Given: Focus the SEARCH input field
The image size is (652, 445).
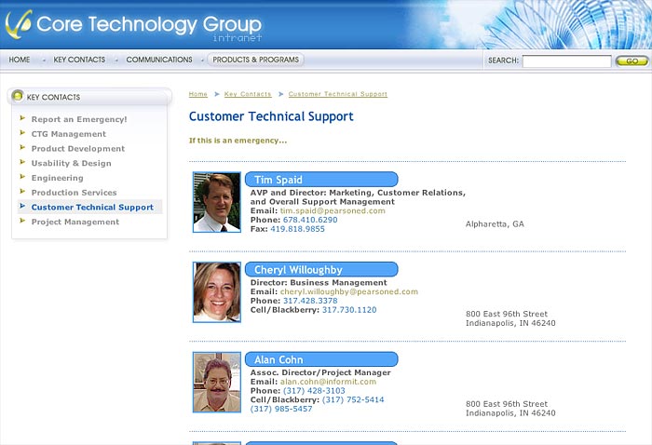Looking at the screenshot, I should point(566,61).
